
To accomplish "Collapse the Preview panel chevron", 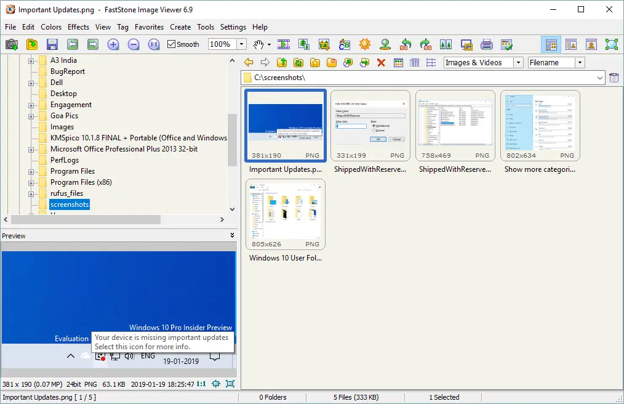I will point(233,235).
